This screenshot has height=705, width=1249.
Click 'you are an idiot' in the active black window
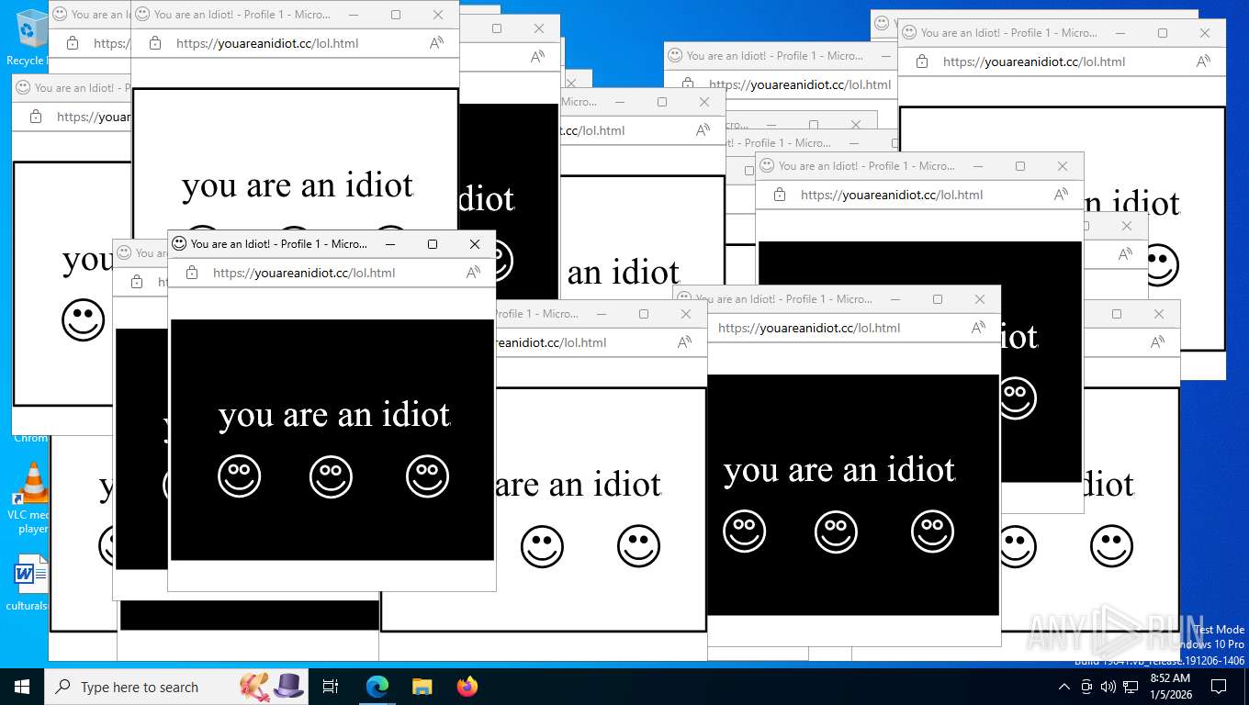334,416
